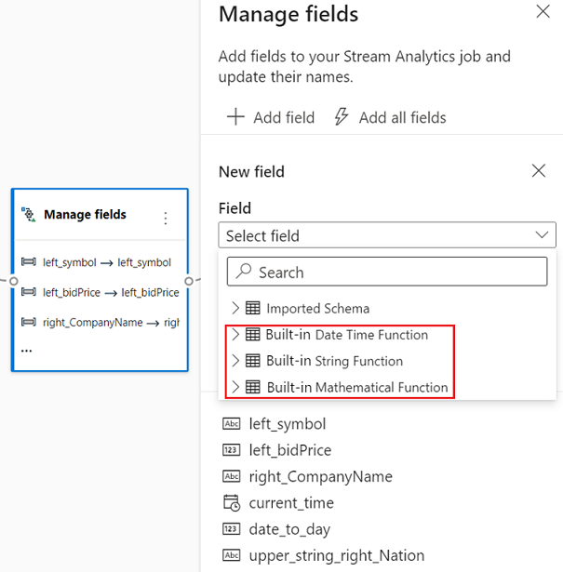Select the upper_string_right_Nation field
The width and height of the screenshot is (563, 572).
point(336,555)
